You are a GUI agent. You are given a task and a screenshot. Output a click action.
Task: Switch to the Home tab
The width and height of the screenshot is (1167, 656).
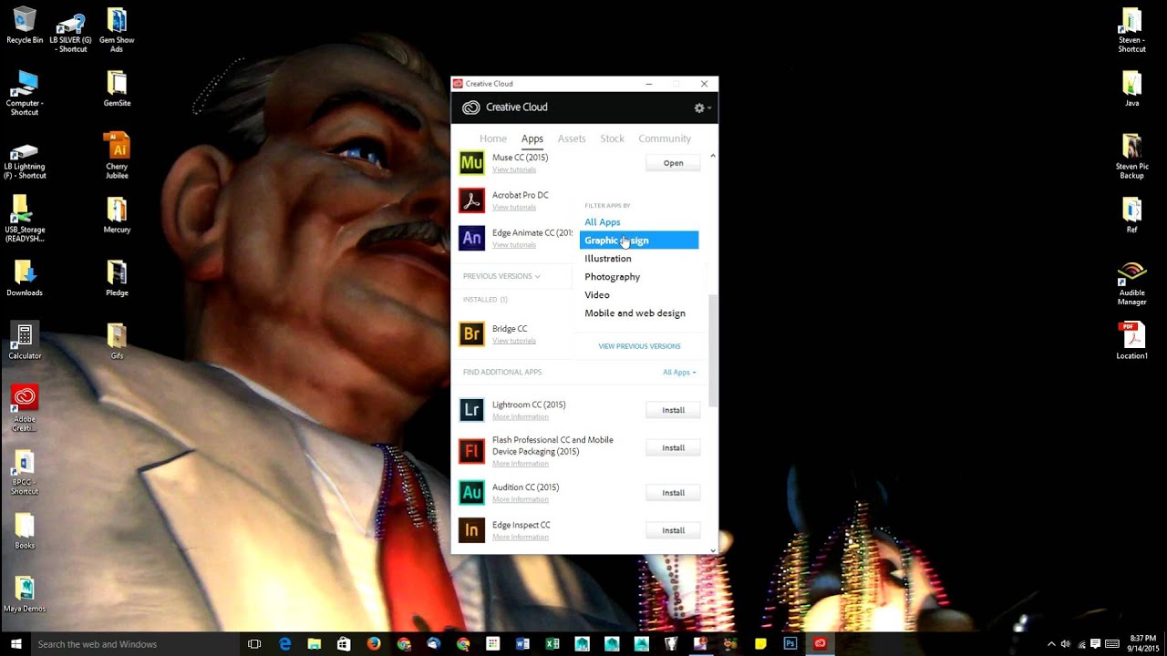pos(493,138)
